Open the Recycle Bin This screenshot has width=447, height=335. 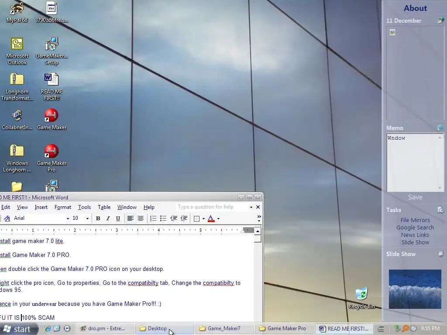[362, 298]
